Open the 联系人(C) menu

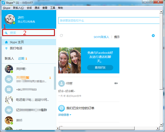click(x=19, y=8)
